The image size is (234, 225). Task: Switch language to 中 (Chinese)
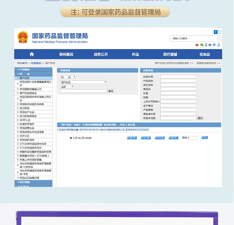coord(216,32)
